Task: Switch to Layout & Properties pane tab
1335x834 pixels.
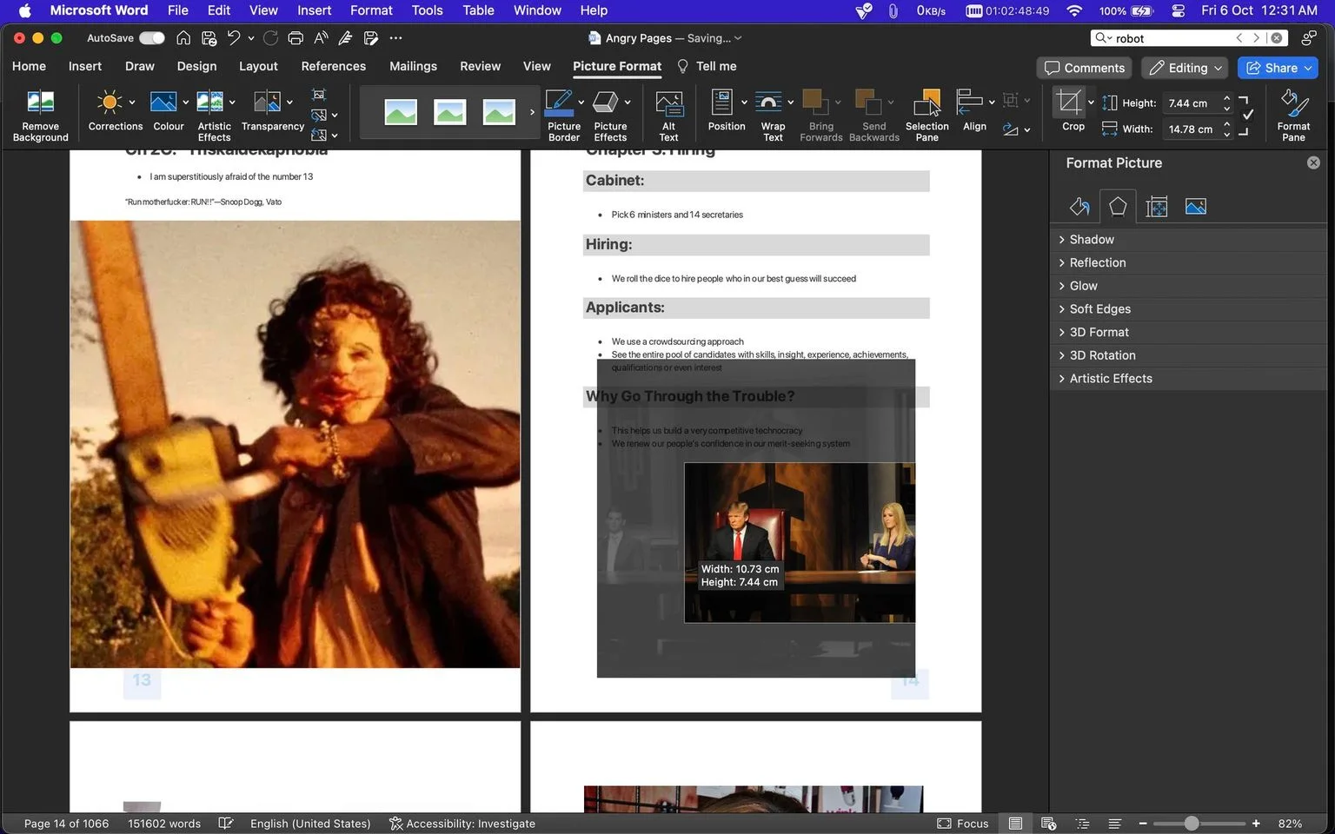Action: pyautogui.click(x=1156, y=207)
